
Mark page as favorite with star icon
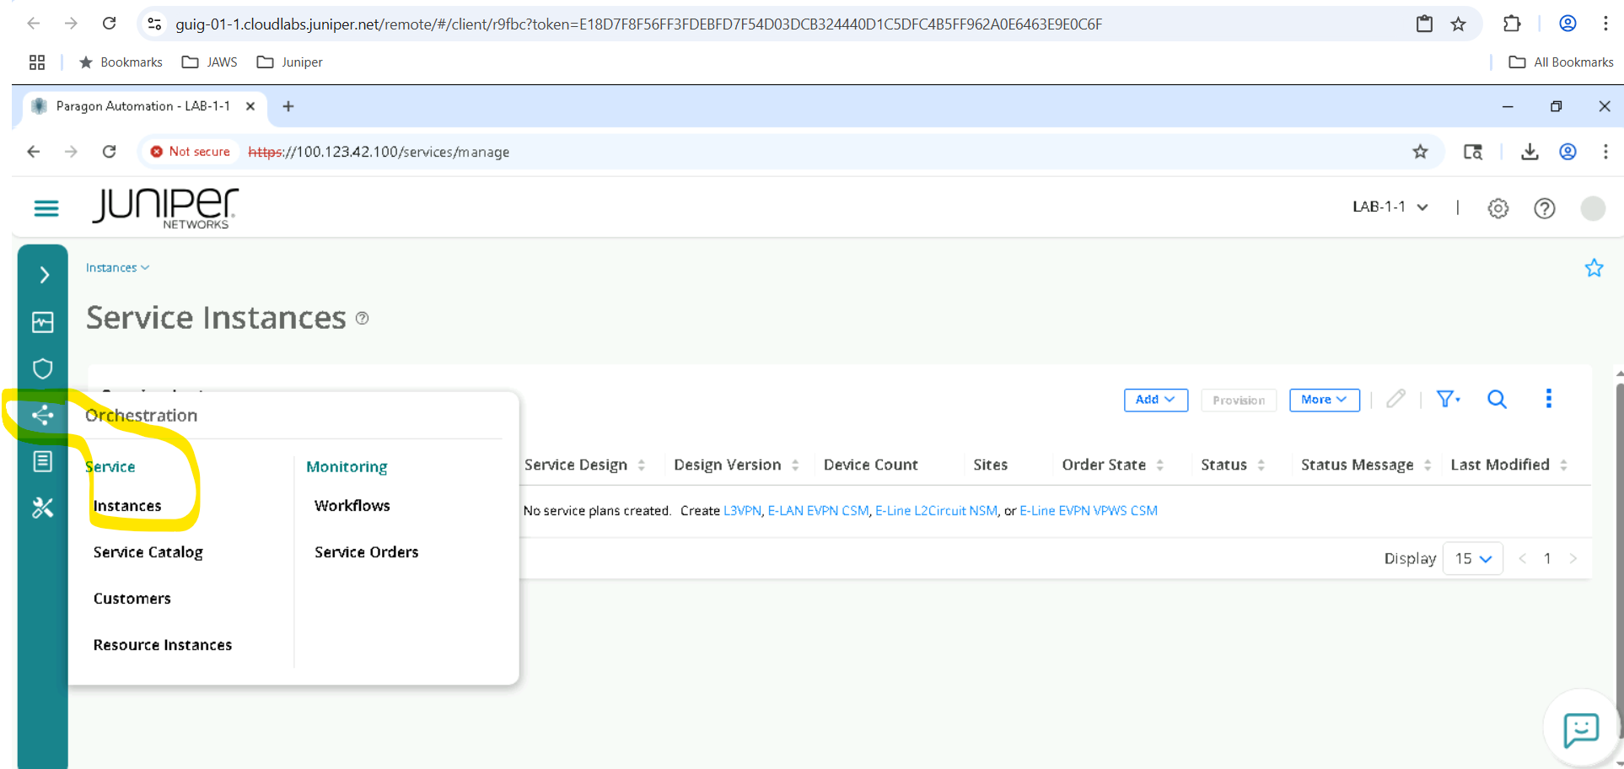tap(1593, 268)
